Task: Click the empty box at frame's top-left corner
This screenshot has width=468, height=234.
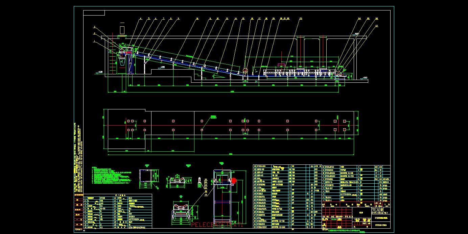Action: coord(94,13)
